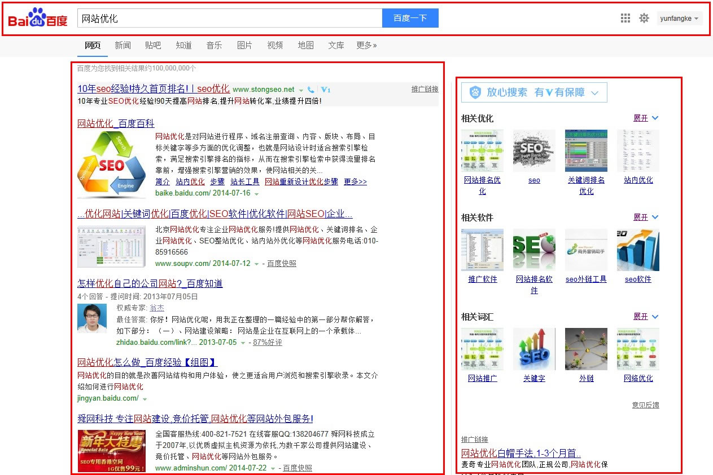Open 百度快照 for the www.adminshun.com result
This screenshot has height=475, width=713.
[x=298, y=468]
